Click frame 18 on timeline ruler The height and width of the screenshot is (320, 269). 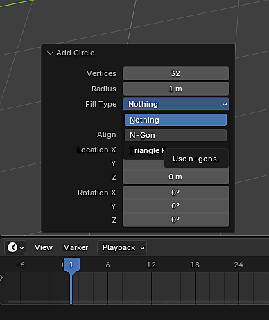pyautogui.click(x=195, y=265)
